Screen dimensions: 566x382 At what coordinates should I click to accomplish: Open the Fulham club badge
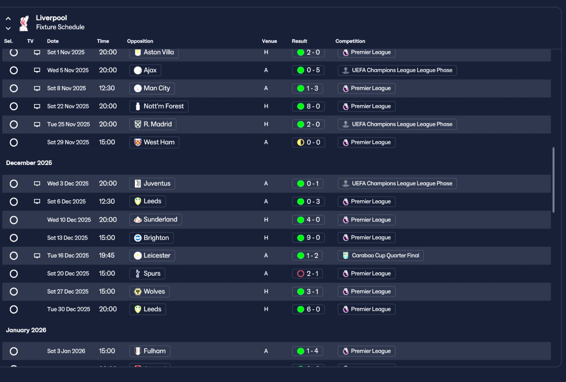click(138, 351)
